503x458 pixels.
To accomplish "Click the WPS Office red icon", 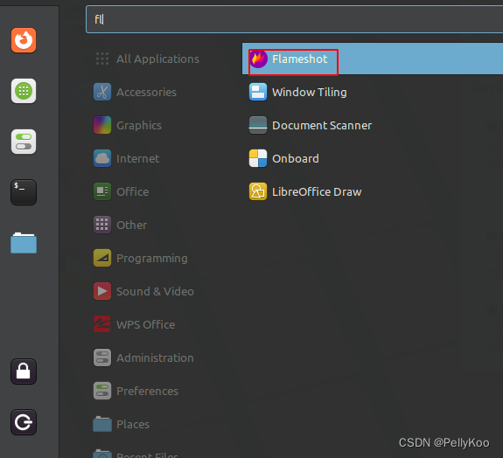I will click(102, 324).
